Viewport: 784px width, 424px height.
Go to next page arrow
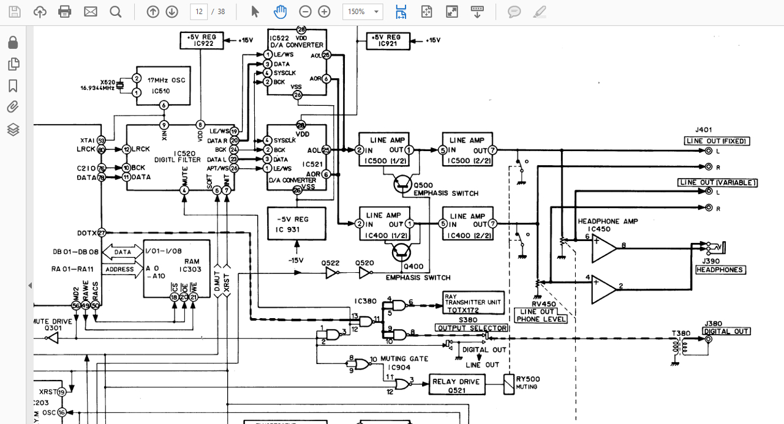(x=172, y=12)
